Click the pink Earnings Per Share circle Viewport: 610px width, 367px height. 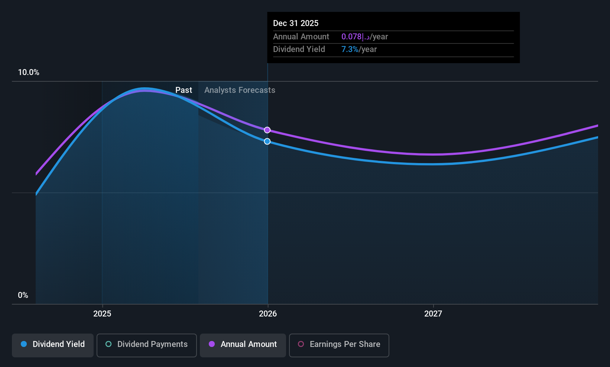coord(301,344)
